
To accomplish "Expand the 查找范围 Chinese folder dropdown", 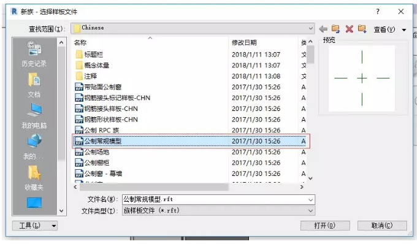I will pos(193,28).
